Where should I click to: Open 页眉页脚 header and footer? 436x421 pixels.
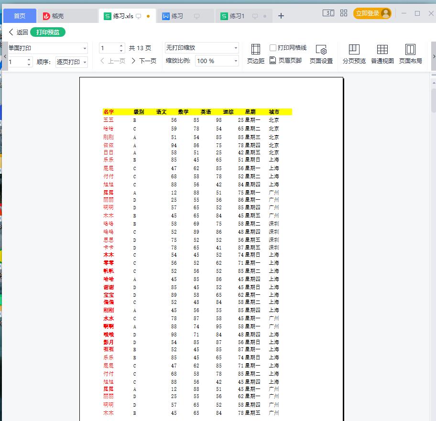tap(285, 60)
